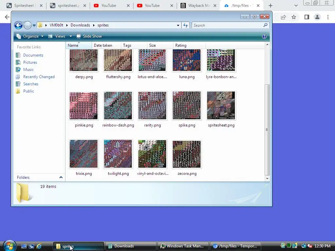Click the file list scrollbar down arrow
The image size is (335, 251).
(x=267, y=179)
